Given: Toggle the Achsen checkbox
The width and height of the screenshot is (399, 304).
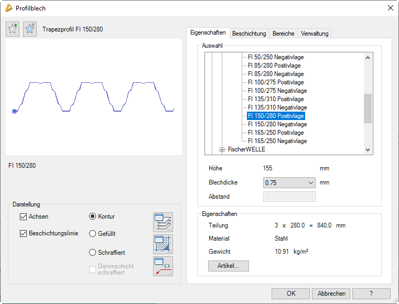Looking at the screenshot, I should point(23,216).
